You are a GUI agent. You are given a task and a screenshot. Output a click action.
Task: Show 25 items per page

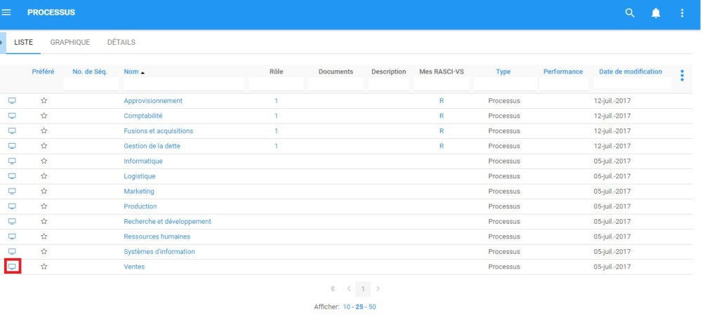(x=359, y=307)
